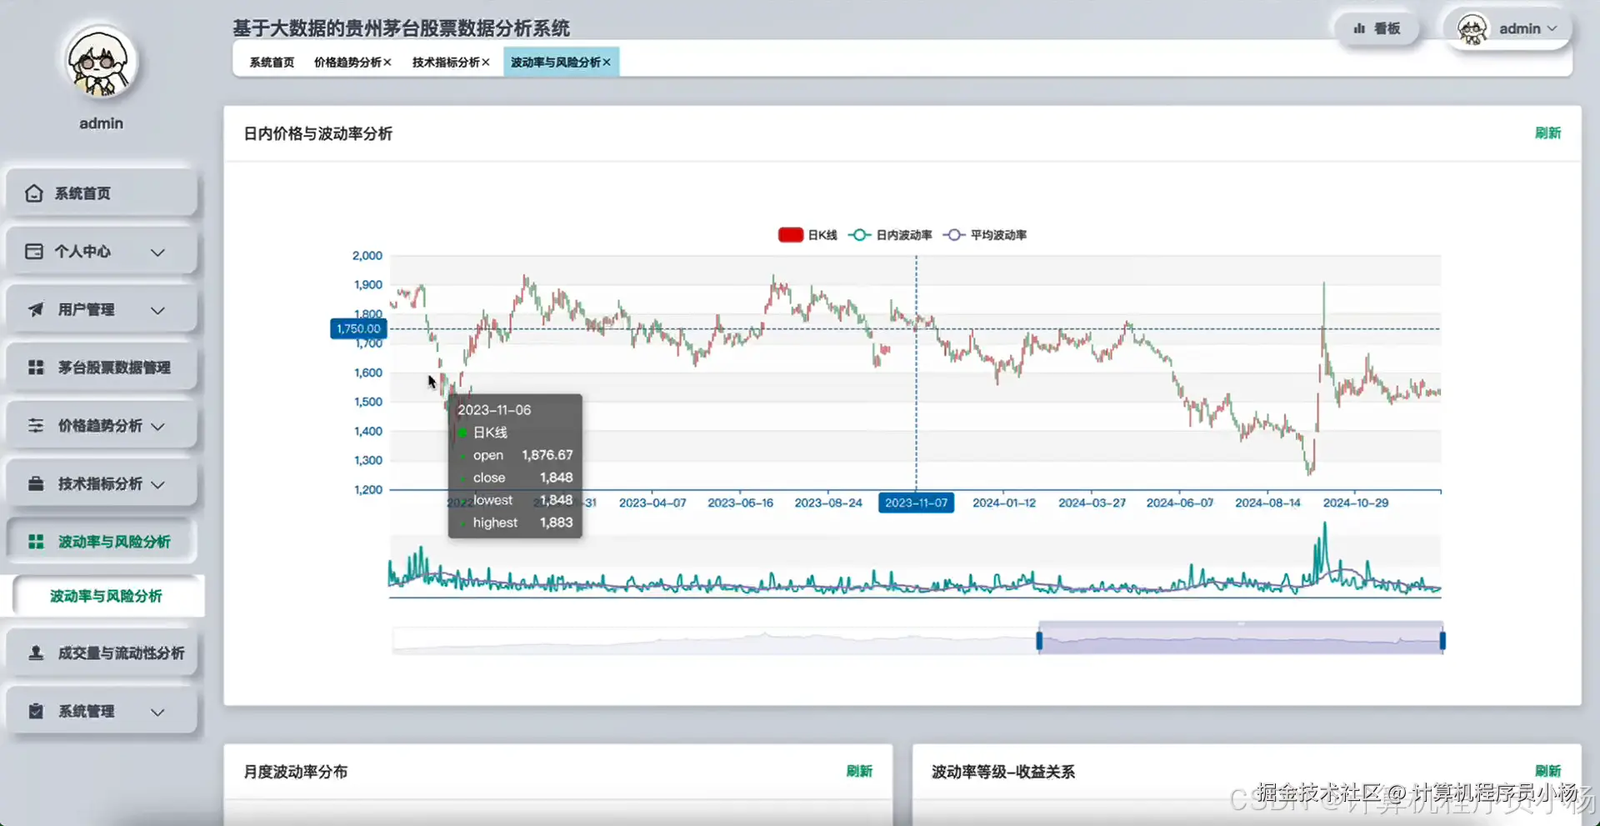Refresh the 月度波动率分布 panel

tap(859, 771)
